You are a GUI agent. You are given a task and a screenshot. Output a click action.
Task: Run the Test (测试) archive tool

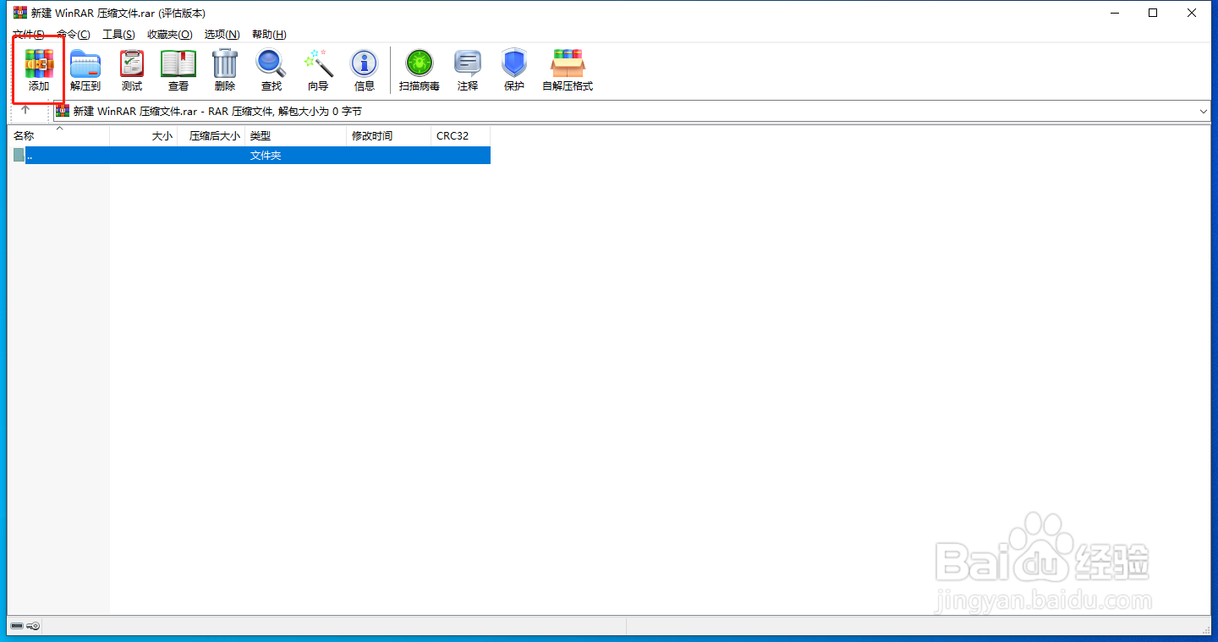click(x=132, y=69)
